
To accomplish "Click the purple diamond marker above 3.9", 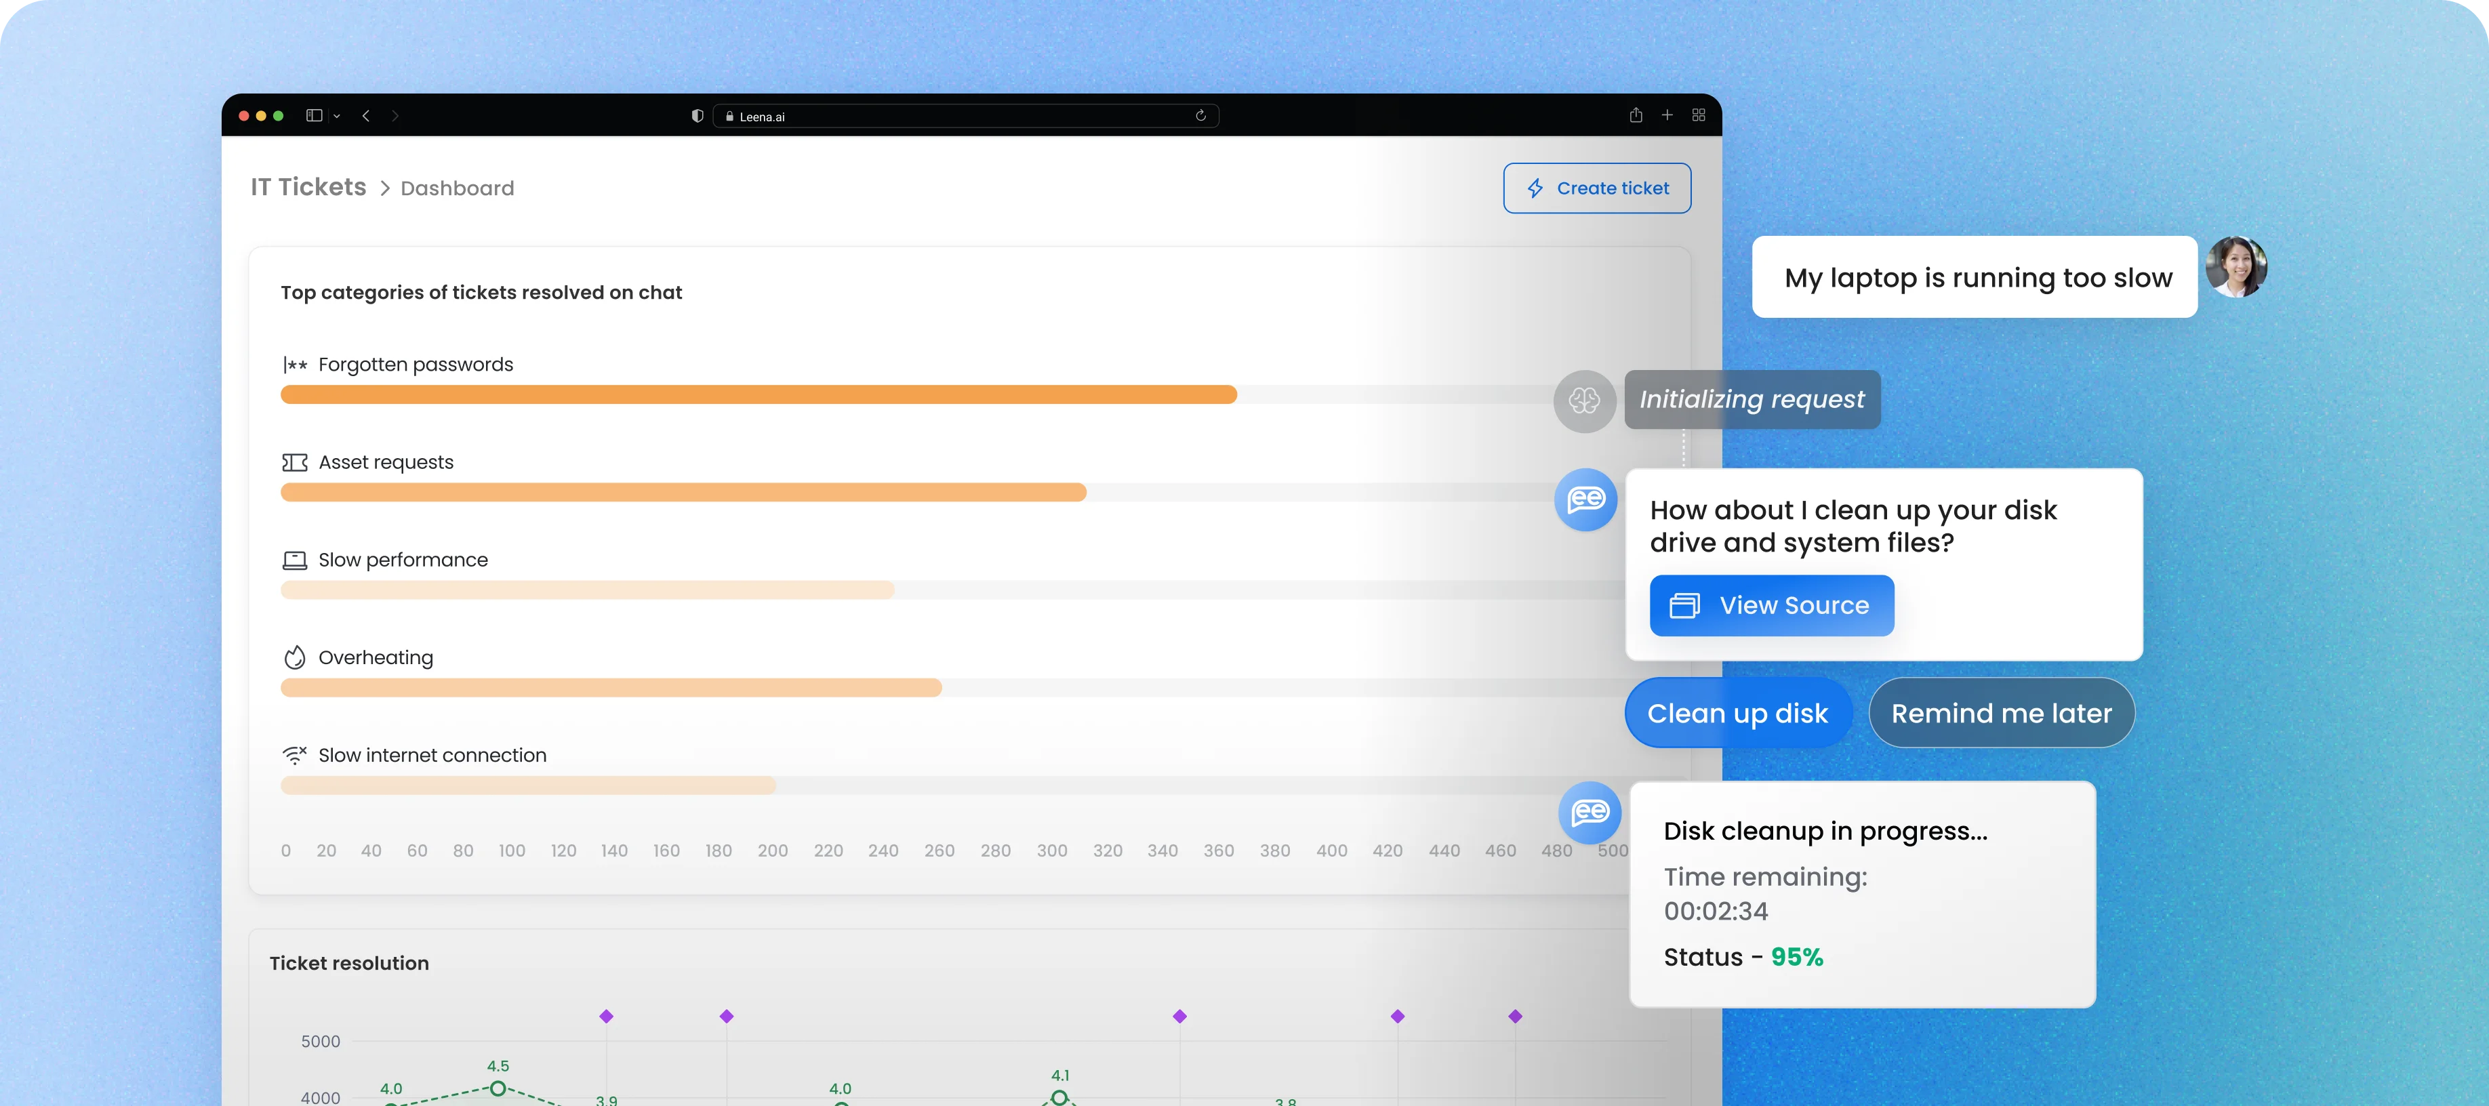I will pos(606,1016).
